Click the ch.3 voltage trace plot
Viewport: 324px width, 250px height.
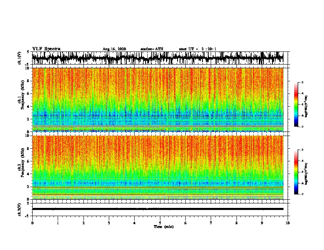pos(160,210)
